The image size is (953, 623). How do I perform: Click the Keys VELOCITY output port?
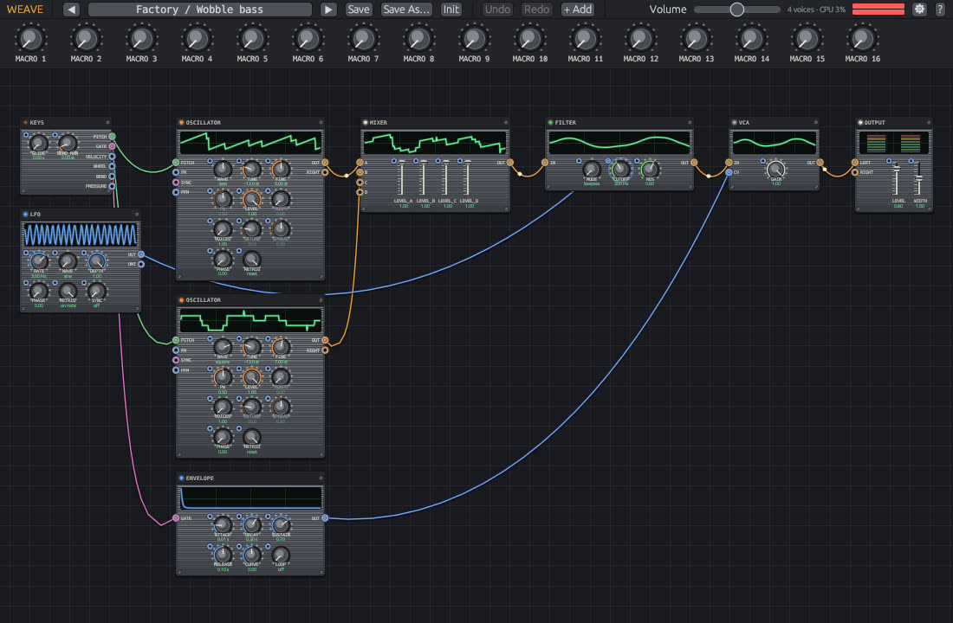112,157
